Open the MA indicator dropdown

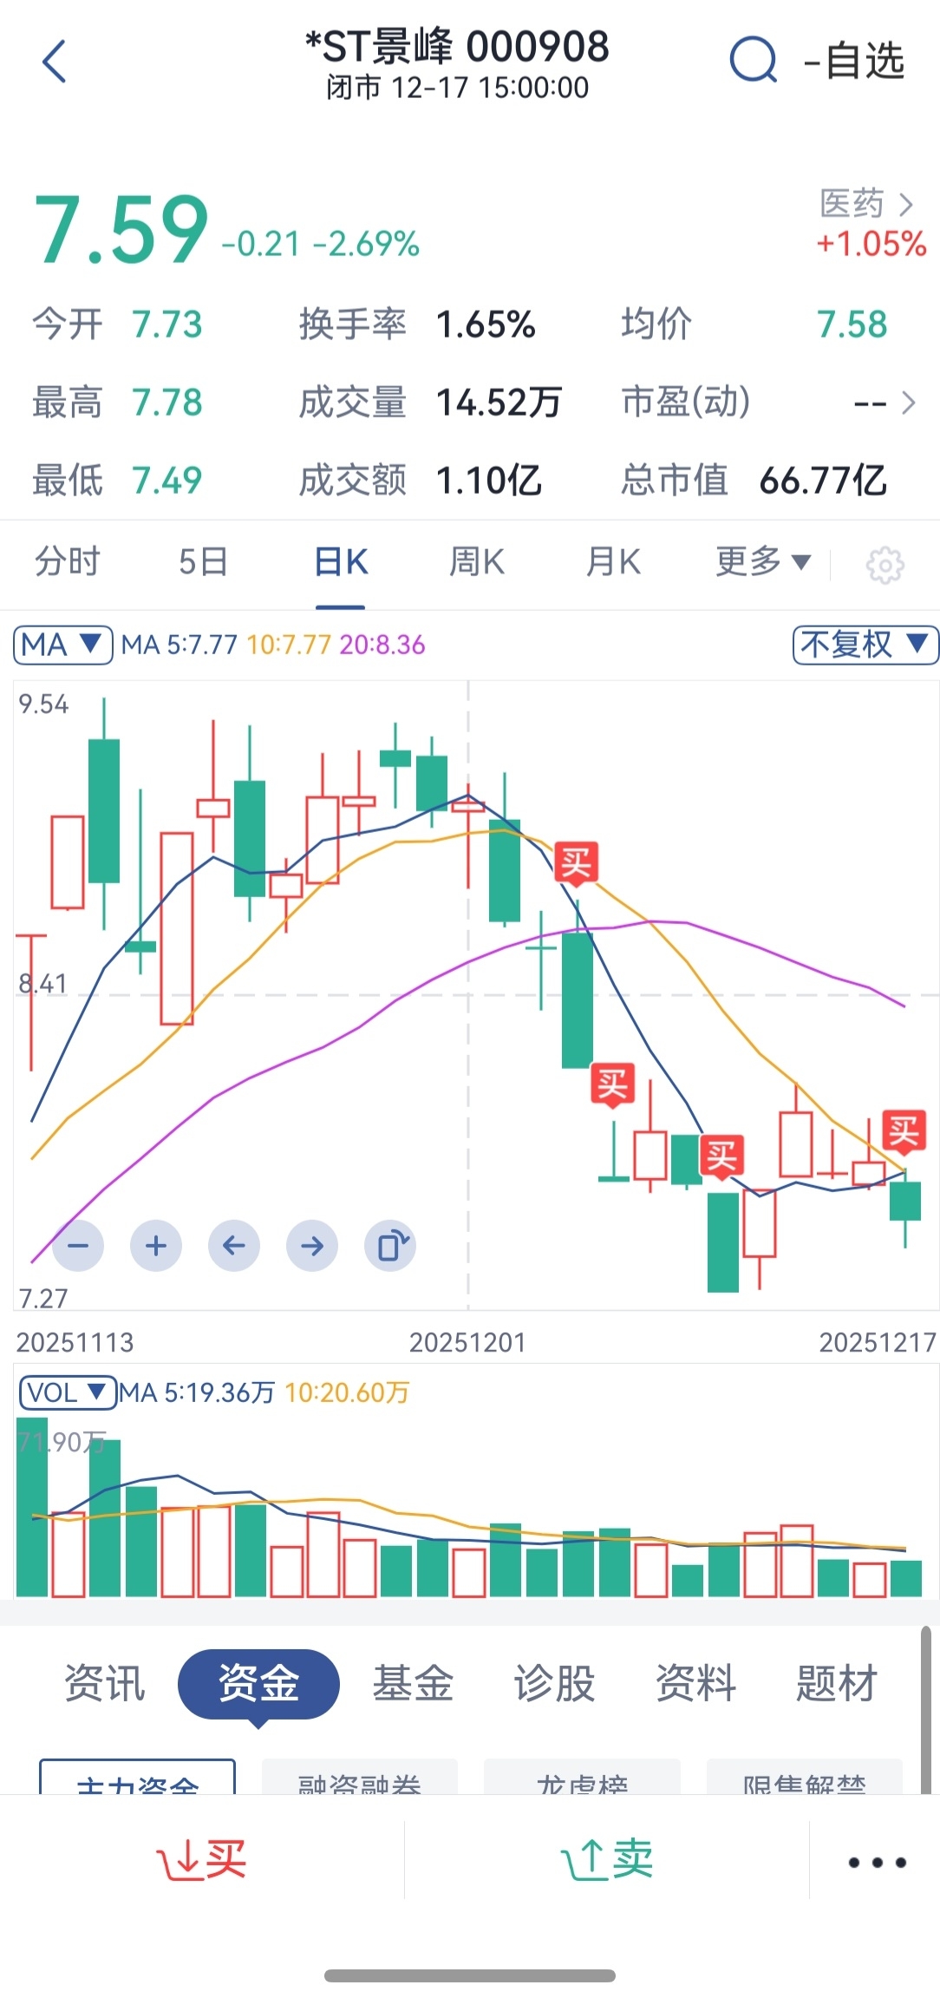point(62,645)
